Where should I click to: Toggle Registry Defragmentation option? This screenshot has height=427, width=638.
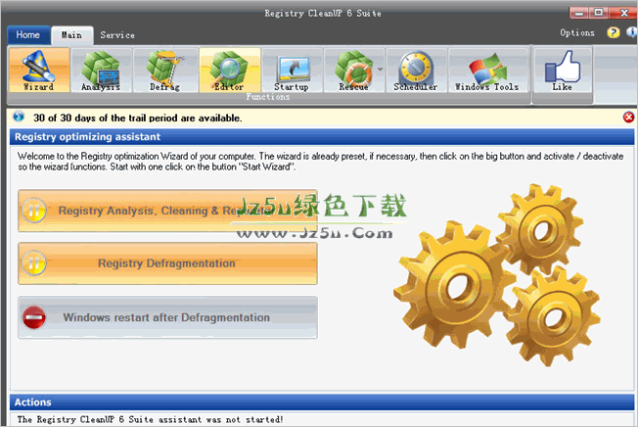(x=167, y=263)
